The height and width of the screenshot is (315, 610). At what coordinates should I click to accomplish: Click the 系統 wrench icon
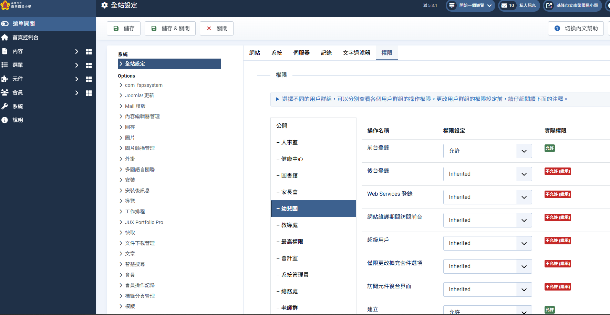coord(5,106)
